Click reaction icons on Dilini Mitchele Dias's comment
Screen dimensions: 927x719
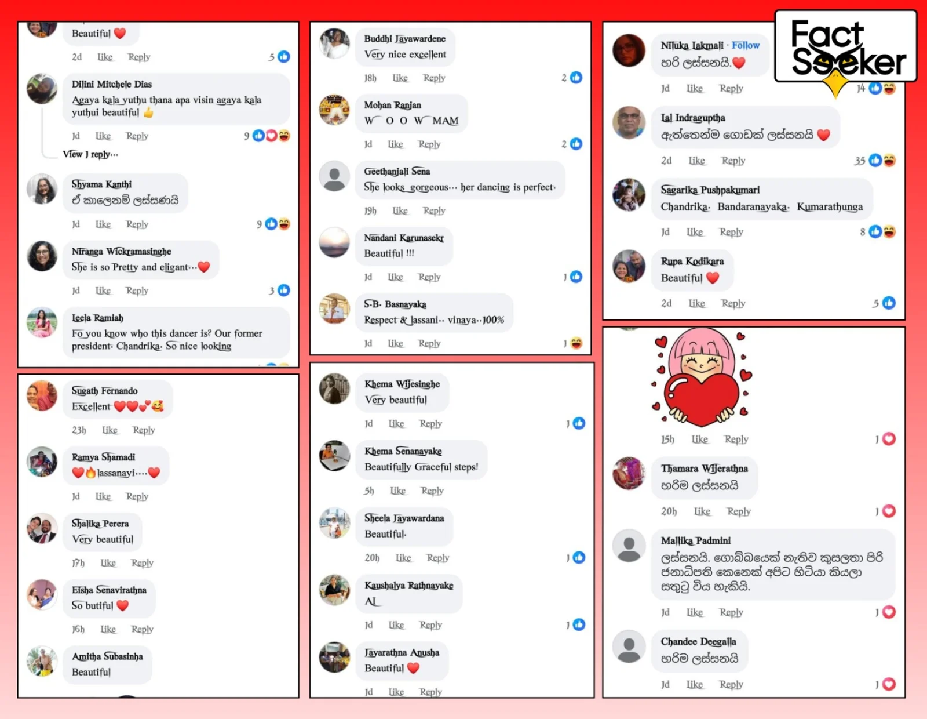click(271, 136)
